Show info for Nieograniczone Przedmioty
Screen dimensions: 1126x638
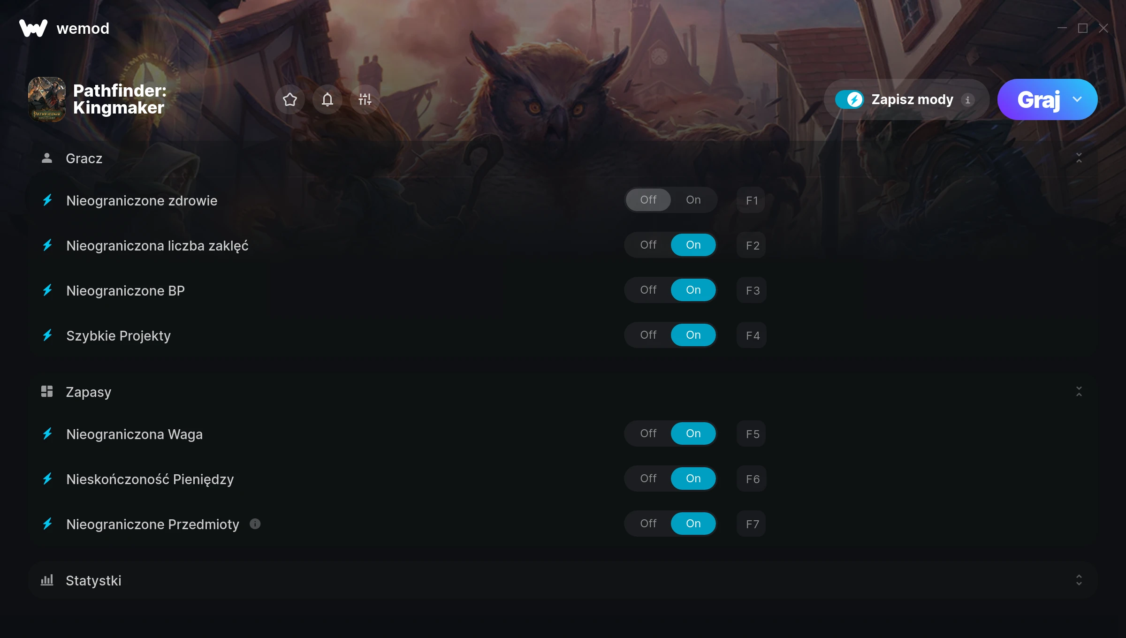tap(255, 524)
